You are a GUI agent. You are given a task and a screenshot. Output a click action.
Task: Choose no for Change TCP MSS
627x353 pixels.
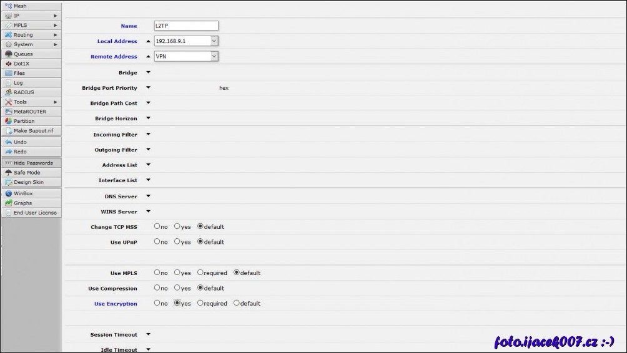pyautogui.click(x=157, y=226)
